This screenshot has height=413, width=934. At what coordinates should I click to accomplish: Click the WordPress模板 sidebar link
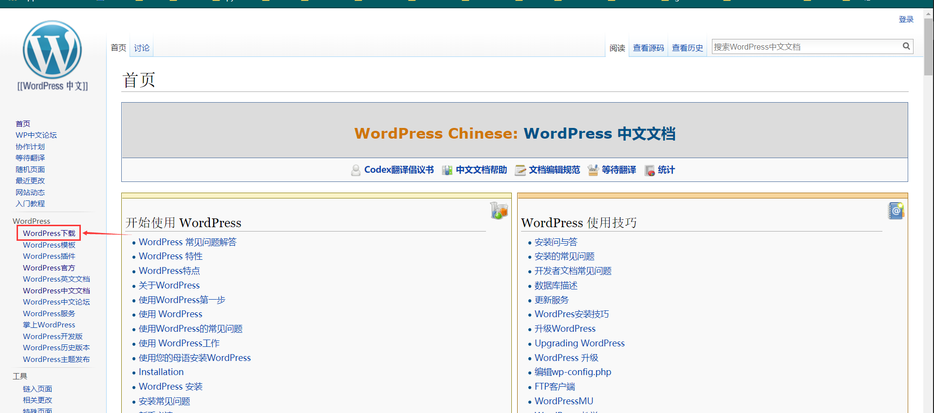[x=49, y=245]
